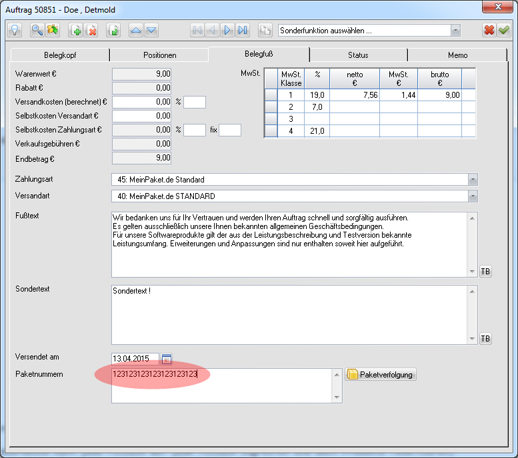Viewport: 518px width, 458px height.
Task: Click into the Sondertext text area
Action: pyautogui.click(x=289, y=315)
